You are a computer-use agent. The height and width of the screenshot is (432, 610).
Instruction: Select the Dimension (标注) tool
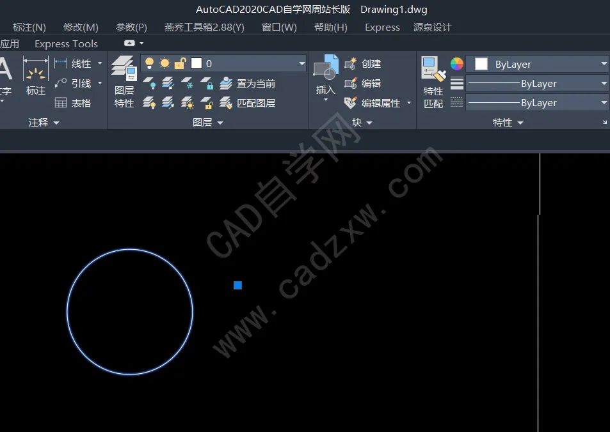click(x=36, y=75)
